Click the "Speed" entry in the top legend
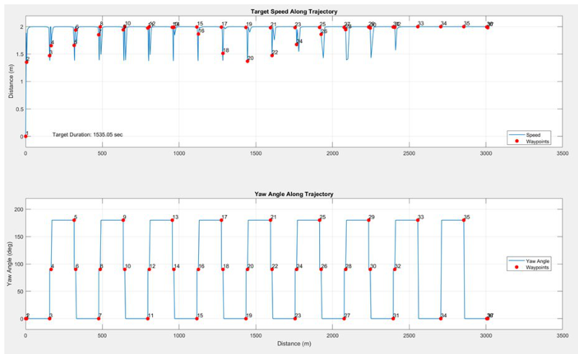The height and width of the screenshot is (354, 578). 533,135
